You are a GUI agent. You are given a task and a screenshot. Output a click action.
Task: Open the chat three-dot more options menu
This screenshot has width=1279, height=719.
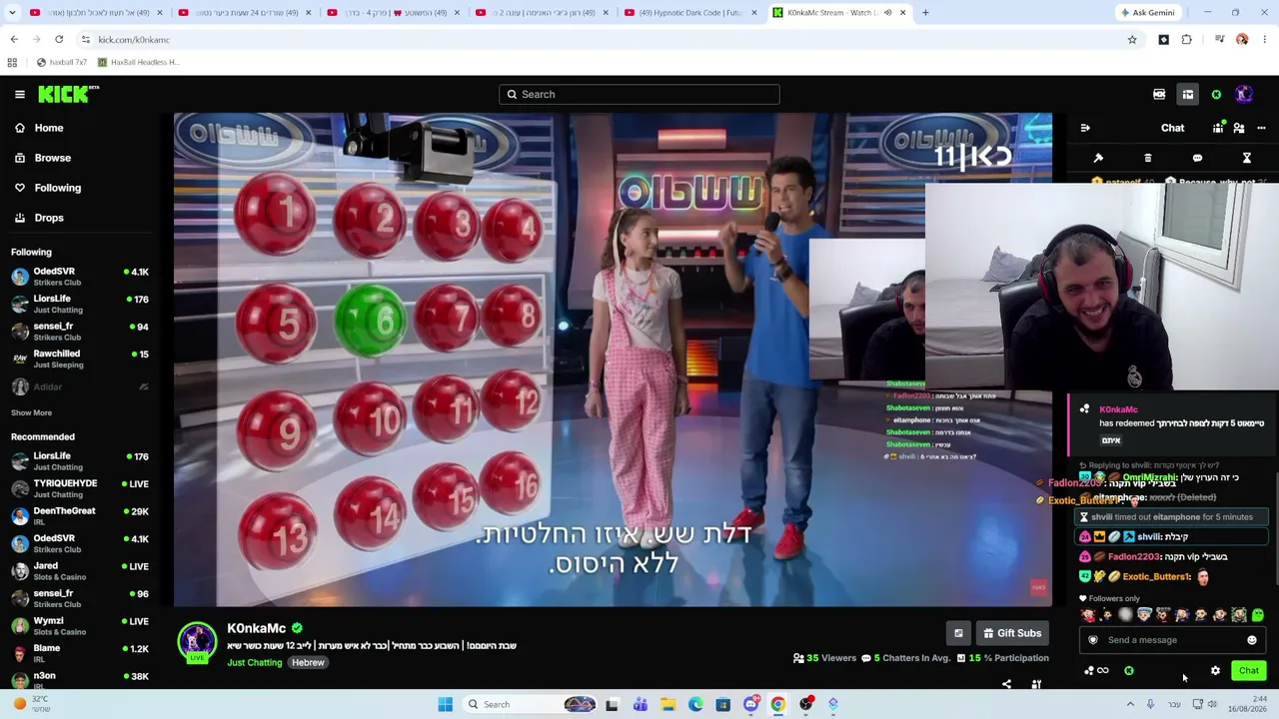click(x=1261, y=128)
